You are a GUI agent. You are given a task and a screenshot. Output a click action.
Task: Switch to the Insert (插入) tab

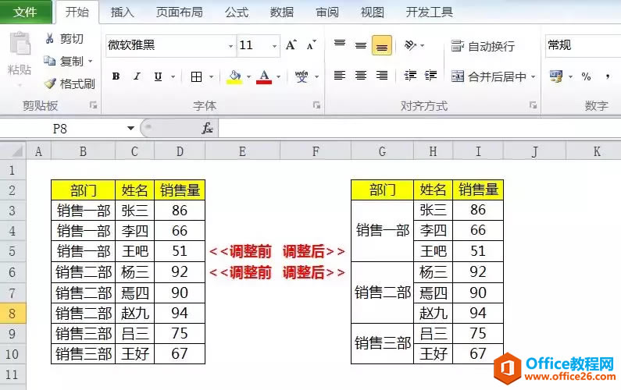click(123, 12)
